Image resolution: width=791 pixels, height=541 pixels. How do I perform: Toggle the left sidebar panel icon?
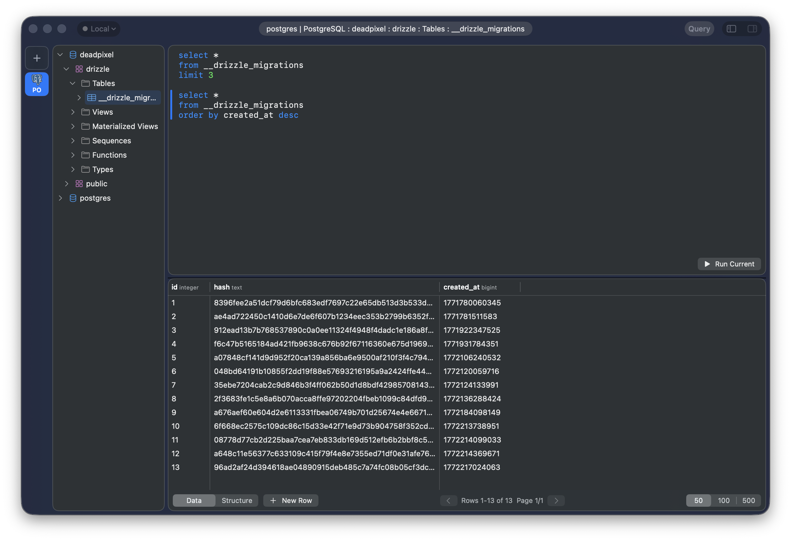point(731,29)
